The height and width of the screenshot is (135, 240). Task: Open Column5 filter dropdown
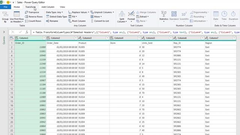coord(171,38)
